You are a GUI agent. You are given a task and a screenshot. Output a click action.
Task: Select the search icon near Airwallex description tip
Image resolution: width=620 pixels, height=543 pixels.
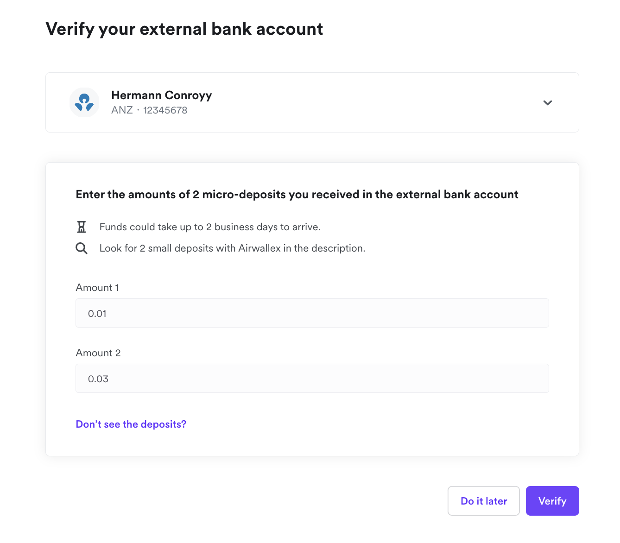point(82,248)
